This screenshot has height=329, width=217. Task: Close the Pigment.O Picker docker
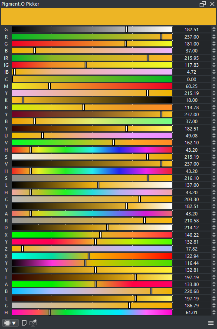212,4
